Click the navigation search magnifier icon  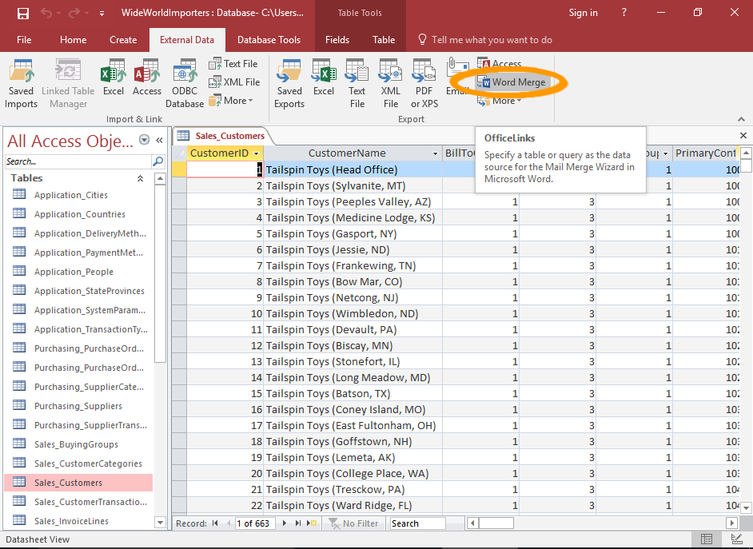click(158, 161)
